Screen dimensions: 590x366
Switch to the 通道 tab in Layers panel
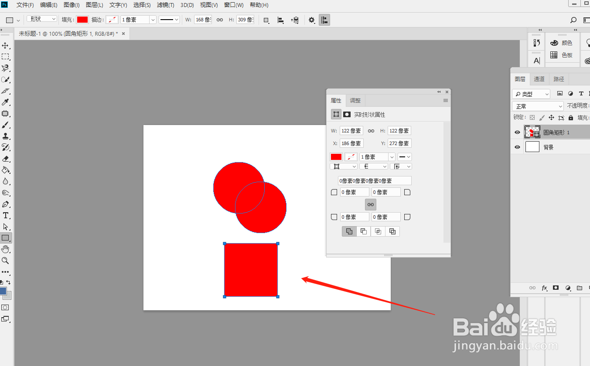coord(539,79)
